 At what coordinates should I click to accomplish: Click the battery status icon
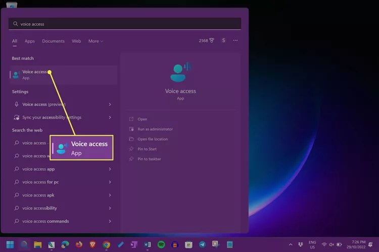(339, 244)
